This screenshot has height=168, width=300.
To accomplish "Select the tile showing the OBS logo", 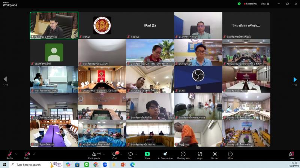I will (198, 79).
